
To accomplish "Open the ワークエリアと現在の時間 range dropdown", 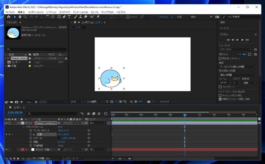I will (238, 67).
